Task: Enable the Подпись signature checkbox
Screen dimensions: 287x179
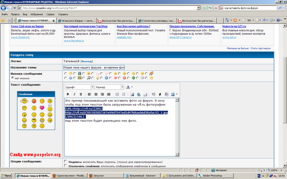Action: (x=66, y=161)
